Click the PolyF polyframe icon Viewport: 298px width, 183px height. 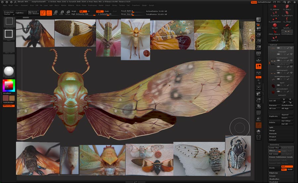259,113
